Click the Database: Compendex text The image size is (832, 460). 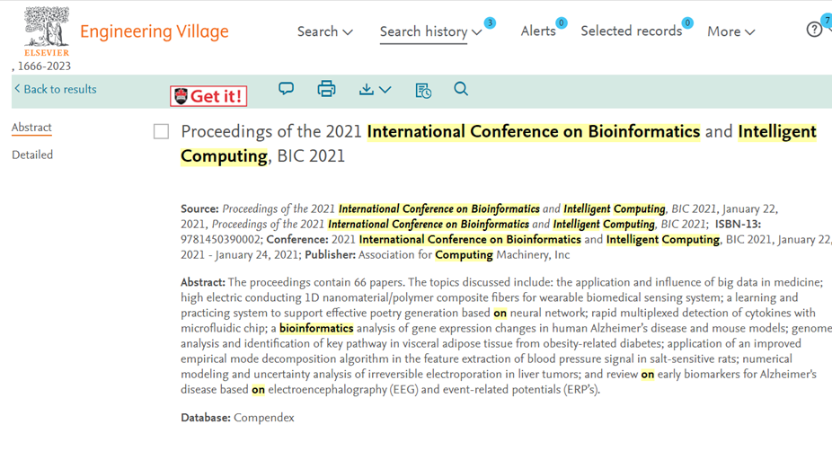click(x=237, y=418)
